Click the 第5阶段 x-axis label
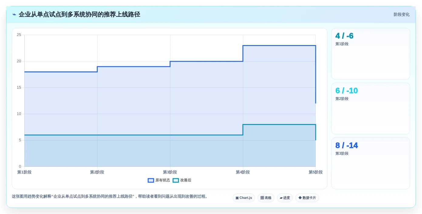The image size is (422, 214). (316, 172)
